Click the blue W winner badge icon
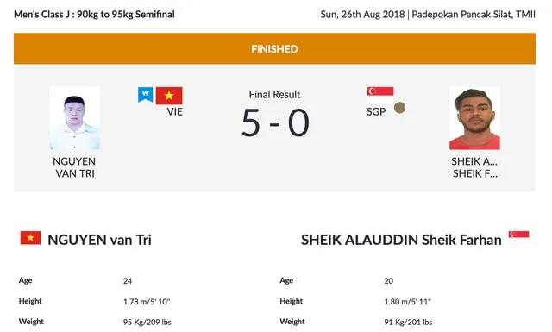 [146, 95]
